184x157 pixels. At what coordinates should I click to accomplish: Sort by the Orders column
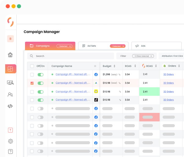click(x=179, y=66)
